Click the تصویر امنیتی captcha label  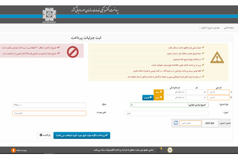click(x=225, y=123)
